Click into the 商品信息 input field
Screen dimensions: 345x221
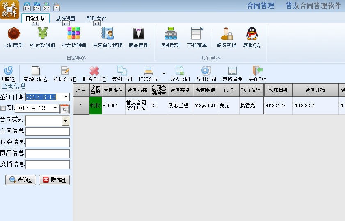pyautogui.click(x=48, y=153)
